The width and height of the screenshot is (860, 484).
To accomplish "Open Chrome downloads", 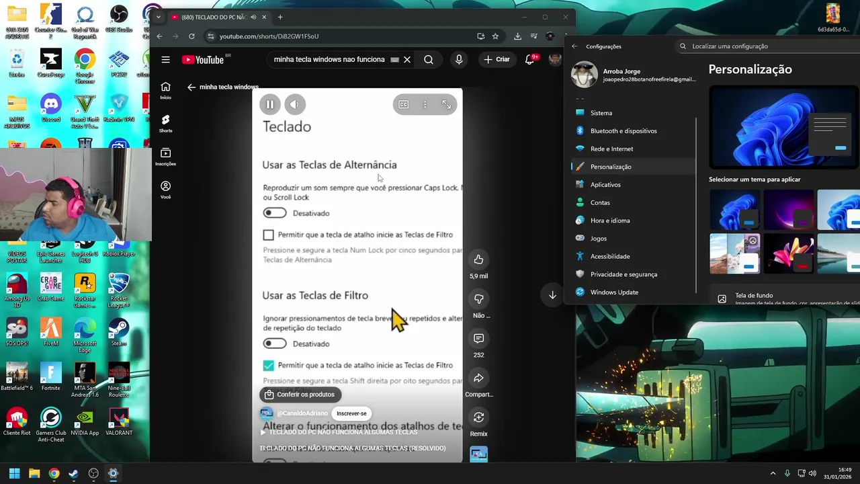I will [517, 36].
